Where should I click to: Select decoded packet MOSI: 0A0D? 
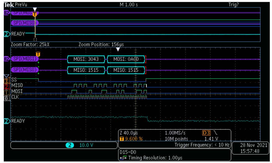[126, 59]
